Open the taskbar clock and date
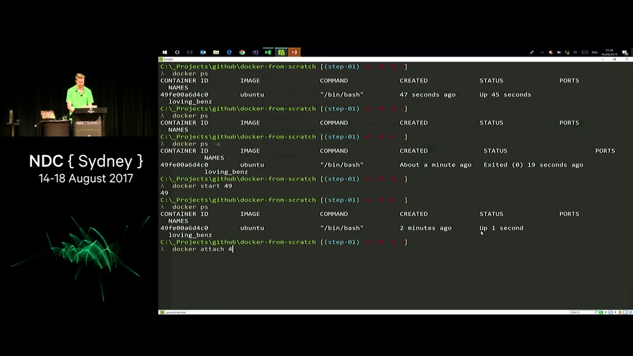 [609, 52]
